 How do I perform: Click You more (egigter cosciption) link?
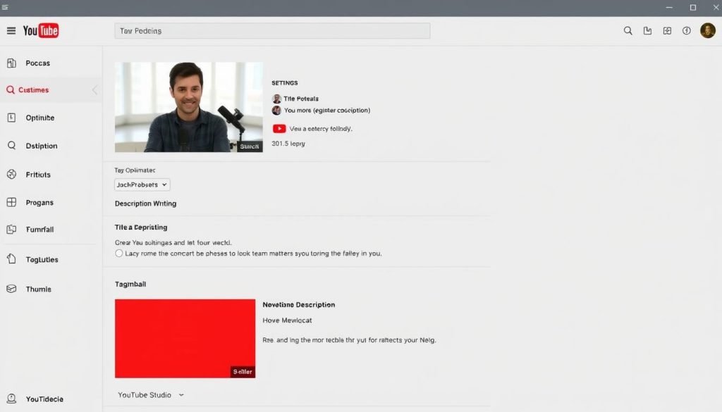(x=327, y=111)
